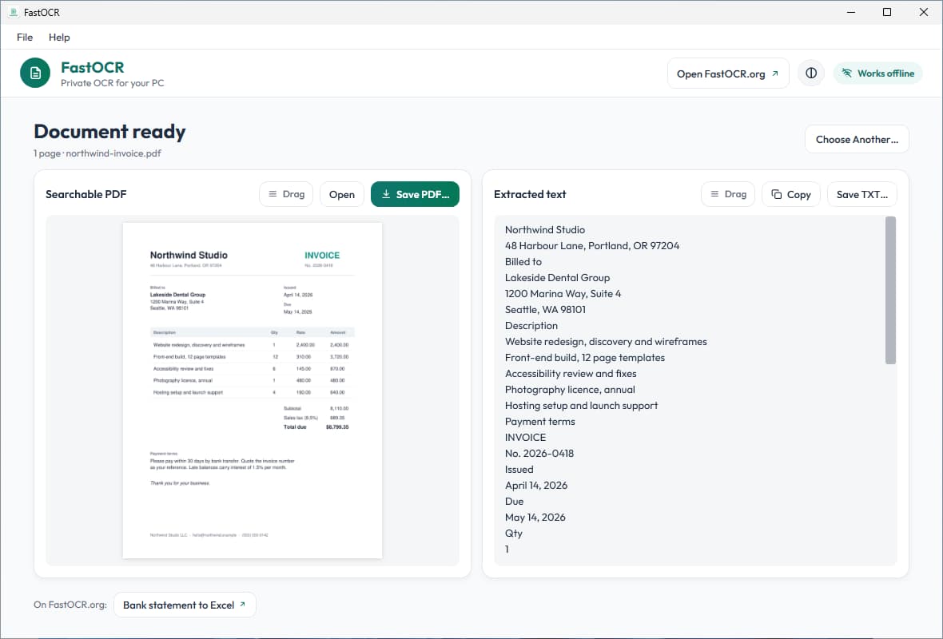943x639 pixels.
Task: Open the Help menu
Action: pyautogui.click(x=59, y=38)
